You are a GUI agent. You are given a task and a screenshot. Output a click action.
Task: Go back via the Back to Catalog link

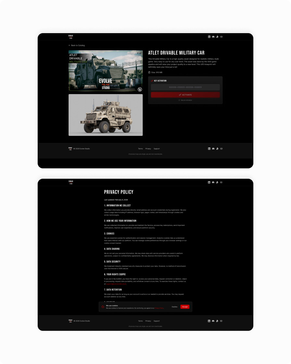(77, 45)
